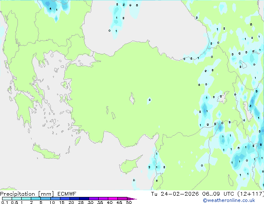Select the 2–5 mm legend color swatch
The height and width of the screenshot is (204, 264).
36,199
